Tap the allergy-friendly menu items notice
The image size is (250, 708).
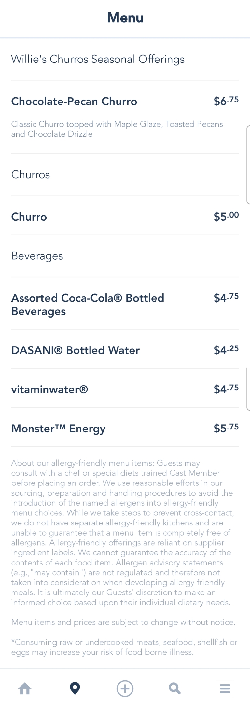[x=122, y=533]
